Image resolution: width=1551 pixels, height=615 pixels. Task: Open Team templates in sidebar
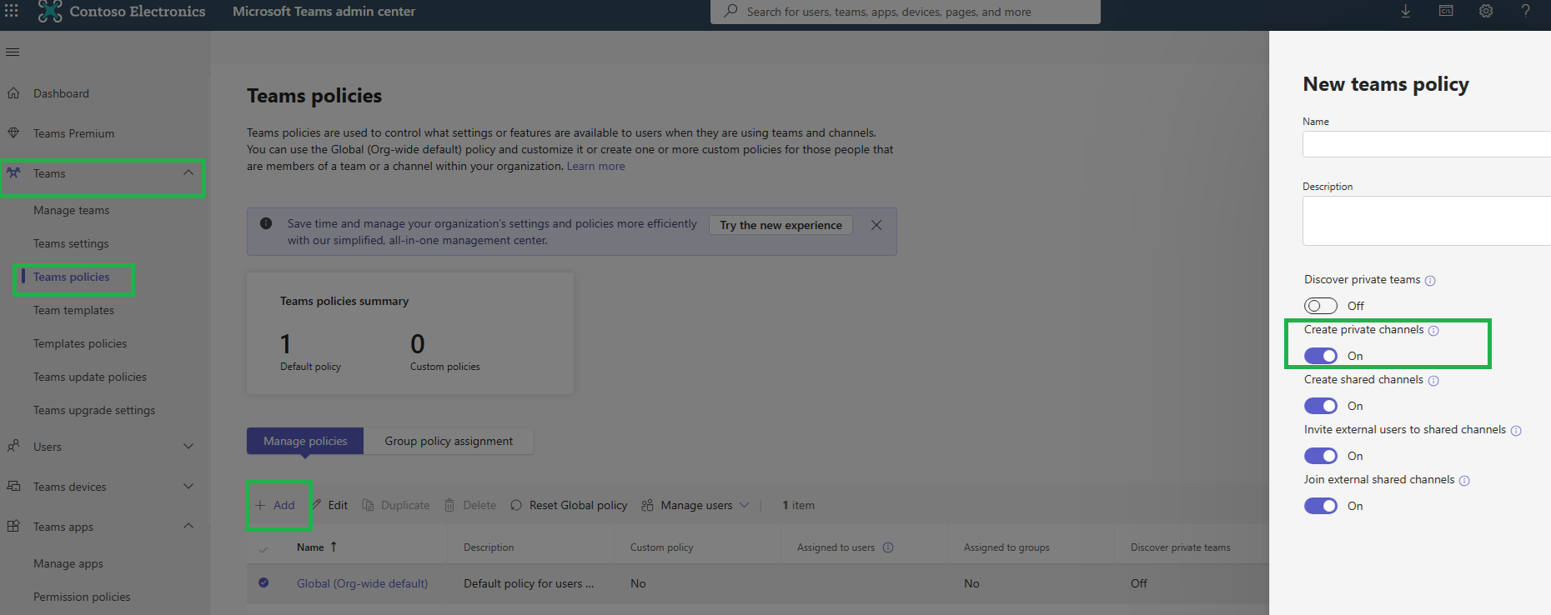[73, 310]
